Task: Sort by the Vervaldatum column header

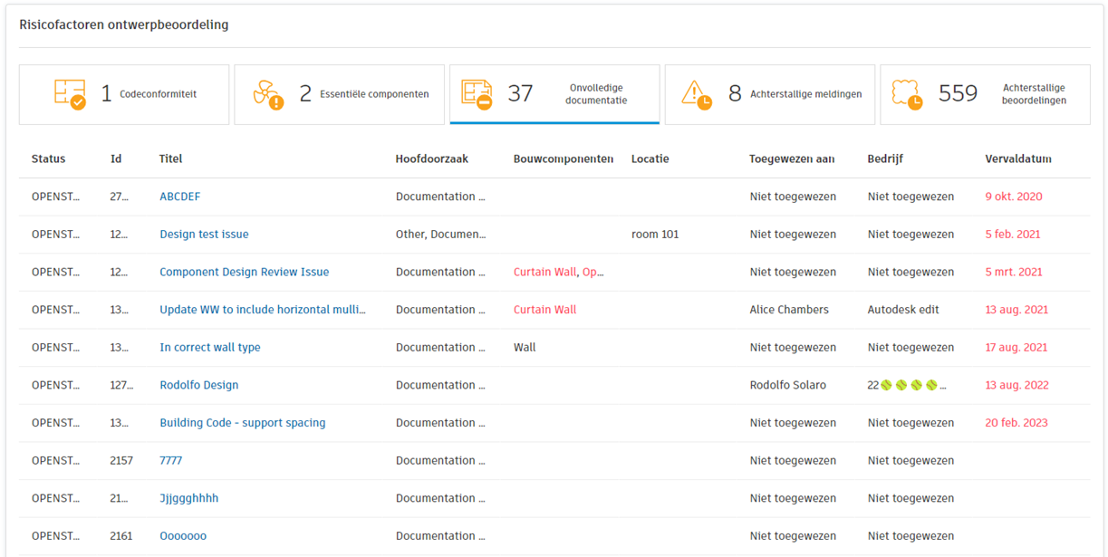Action: [1018, 158]
